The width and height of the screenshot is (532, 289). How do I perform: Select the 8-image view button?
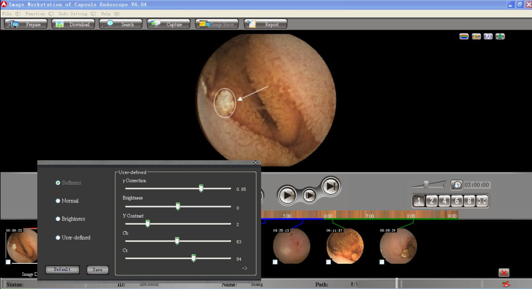[469, 201]
